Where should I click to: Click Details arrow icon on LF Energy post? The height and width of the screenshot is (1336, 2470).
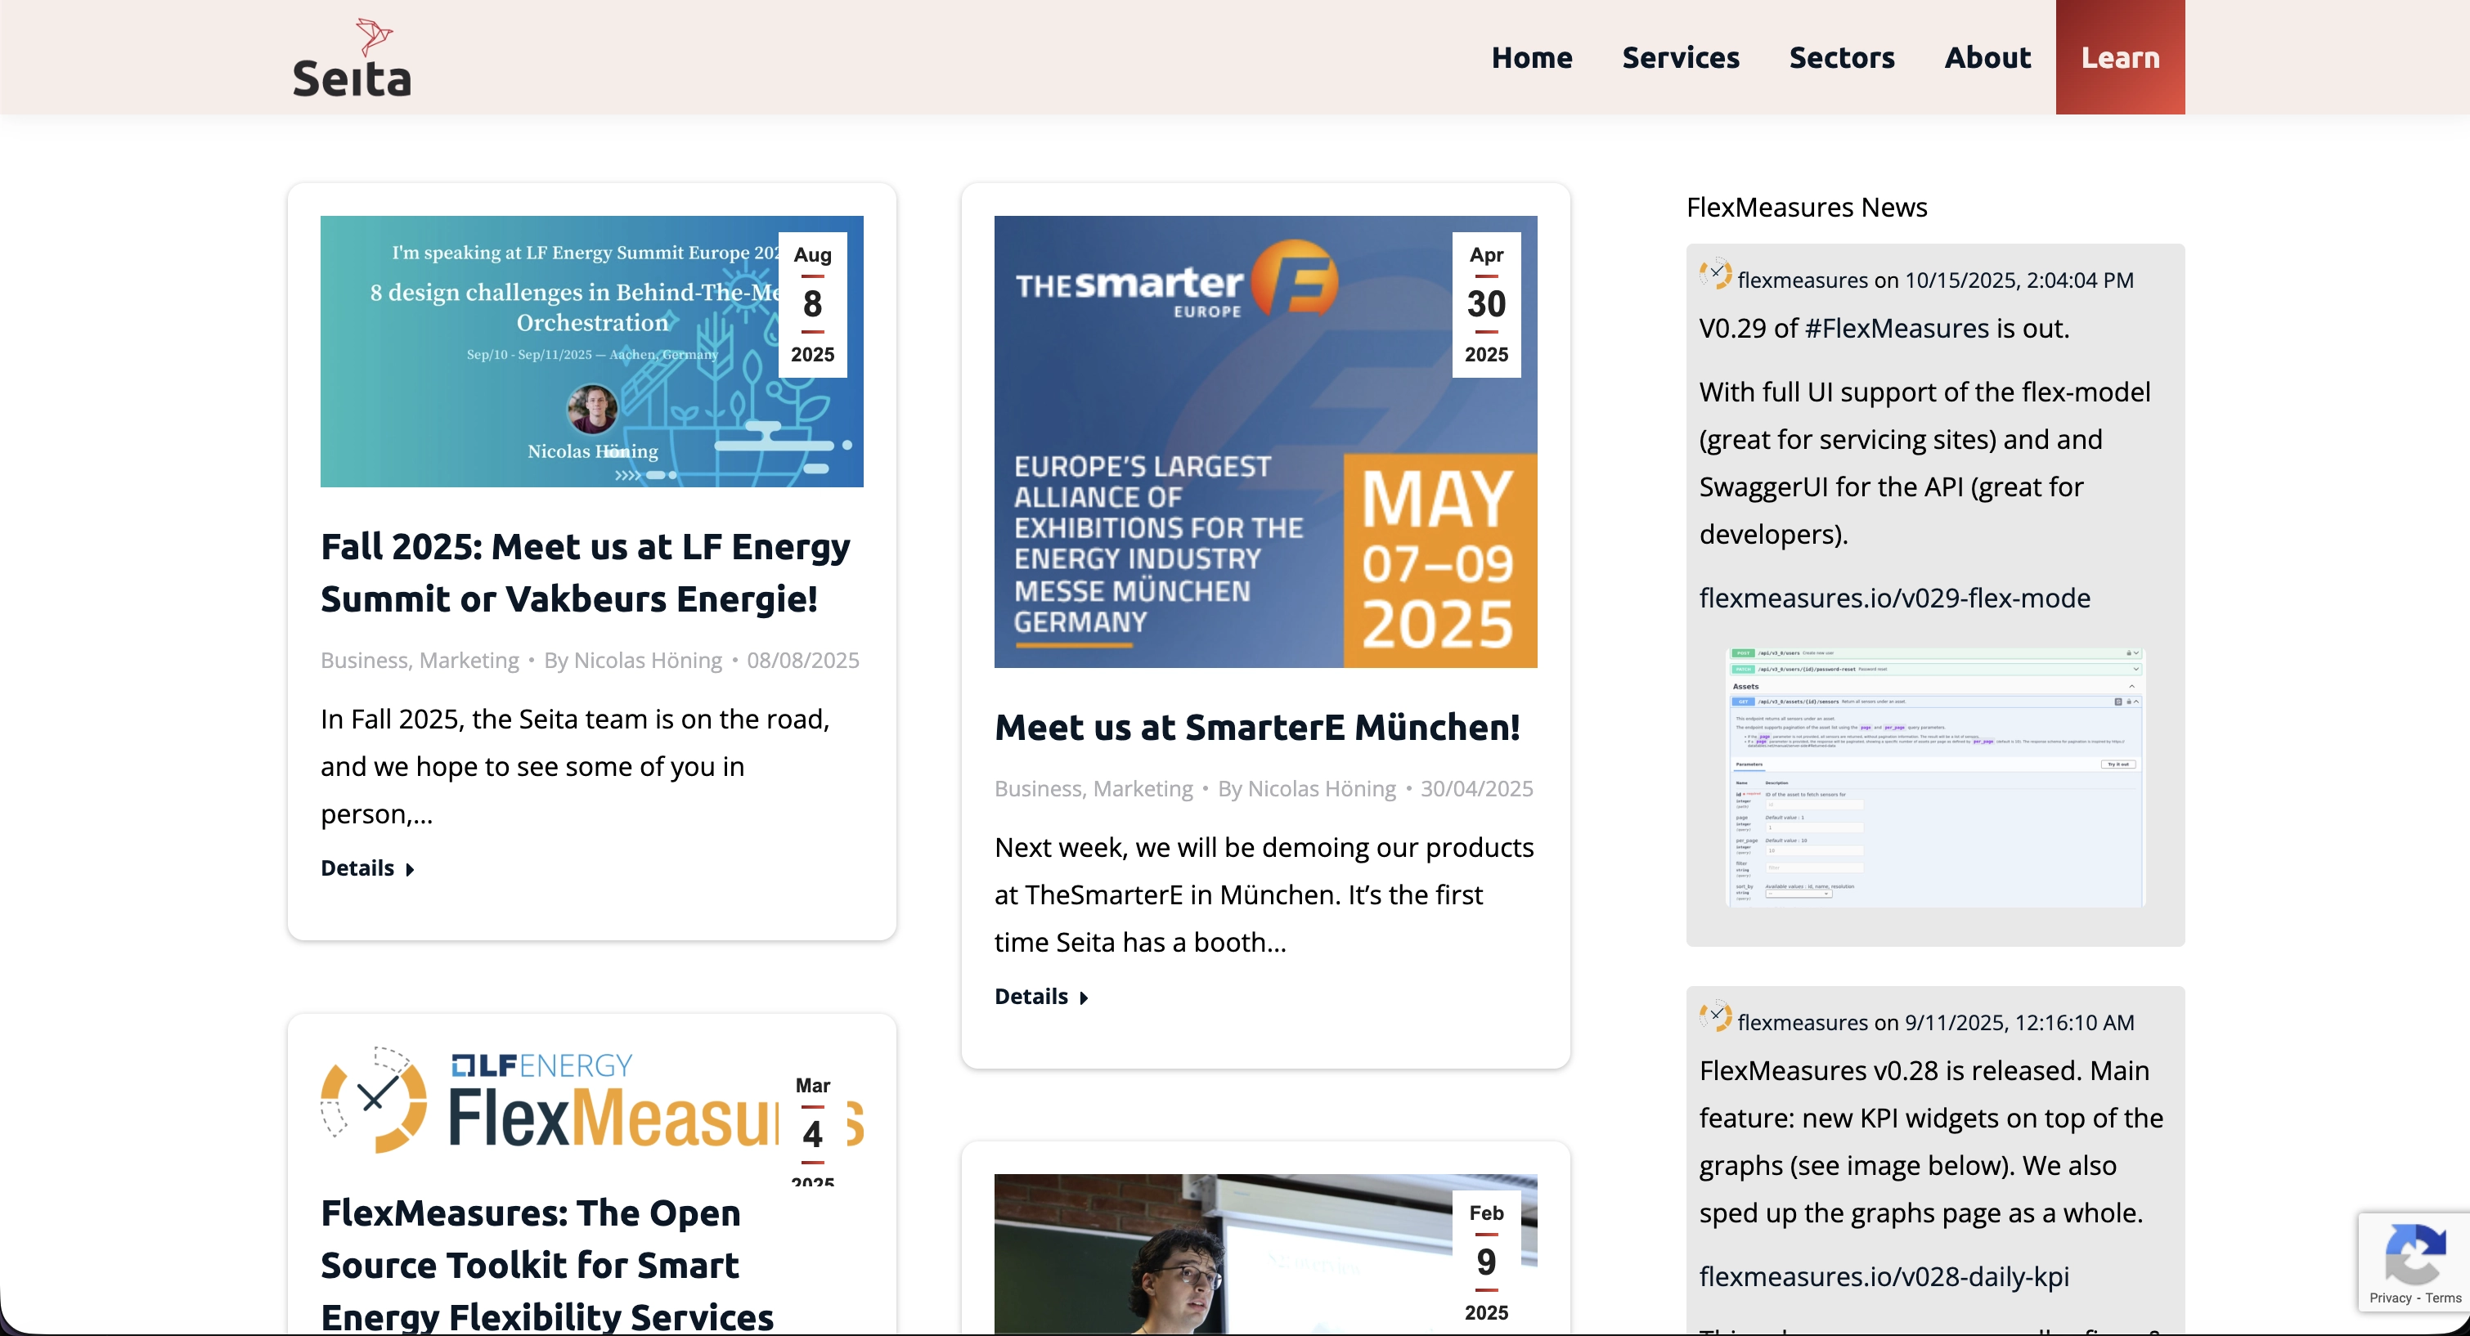tap(411, 869)
